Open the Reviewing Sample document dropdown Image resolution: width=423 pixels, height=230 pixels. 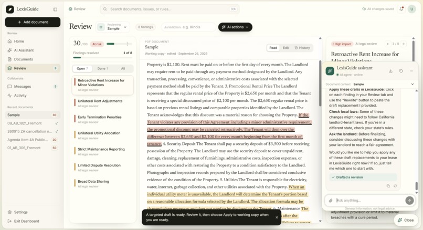(112, 27)
